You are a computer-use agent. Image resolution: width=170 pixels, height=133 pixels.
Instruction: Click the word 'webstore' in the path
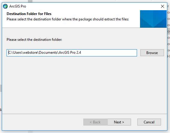(30, 53)
